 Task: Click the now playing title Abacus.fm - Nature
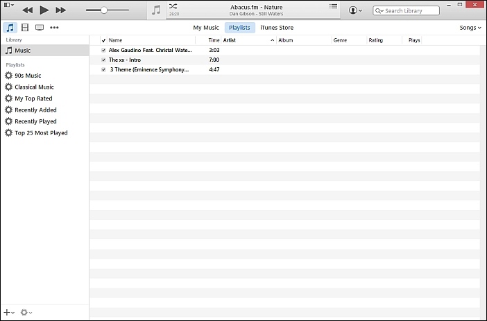(x=257, y=7)
